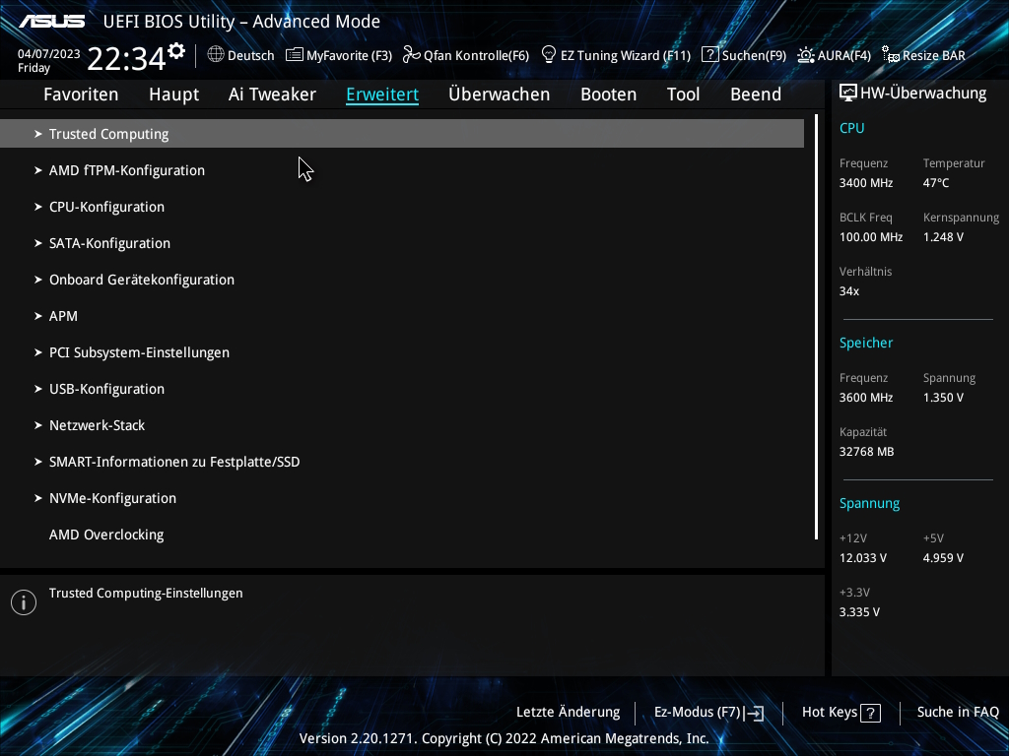
Task: Switch to the Tool tab
Action: pos(684,94)
